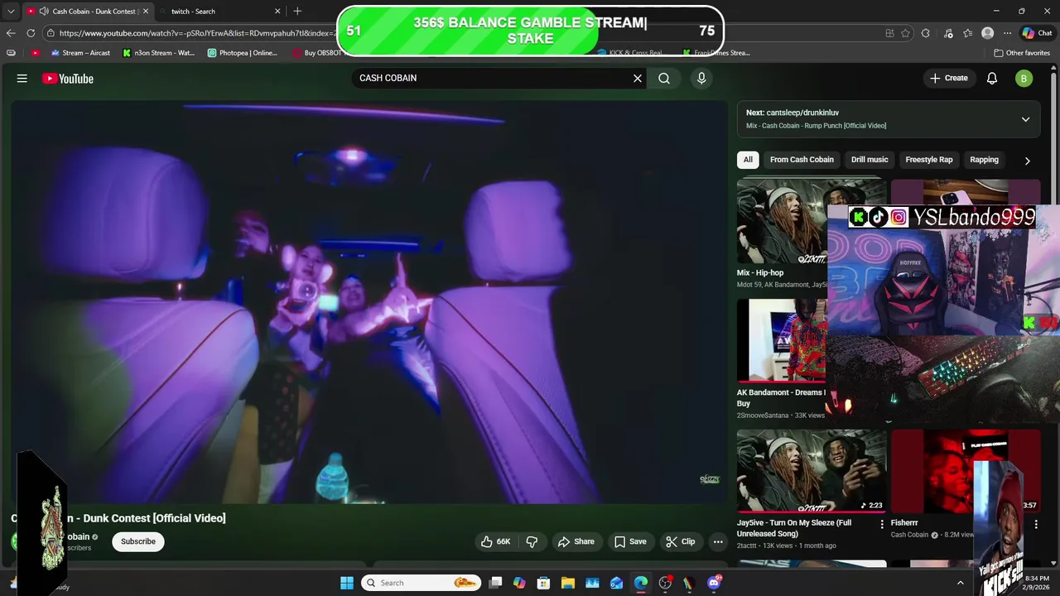Open n3on Stream bookmark
Viewport: 1060px width, 596px height.
pos(158,53)
